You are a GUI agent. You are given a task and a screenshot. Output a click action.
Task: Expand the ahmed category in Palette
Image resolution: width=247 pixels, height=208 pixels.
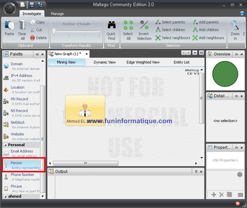(5, 197)
